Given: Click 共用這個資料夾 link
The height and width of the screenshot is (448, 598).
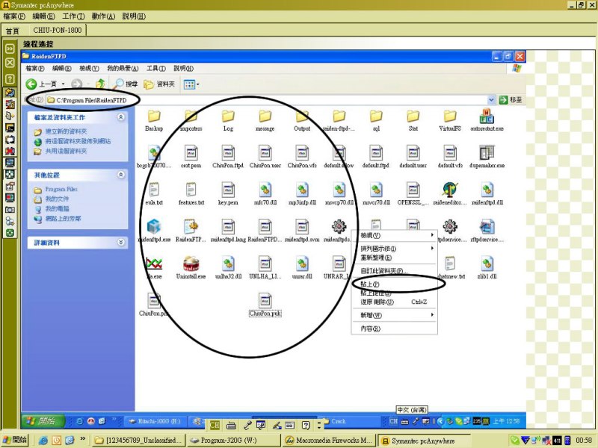Looking at the screenshot, I should (x=66, y=152).
